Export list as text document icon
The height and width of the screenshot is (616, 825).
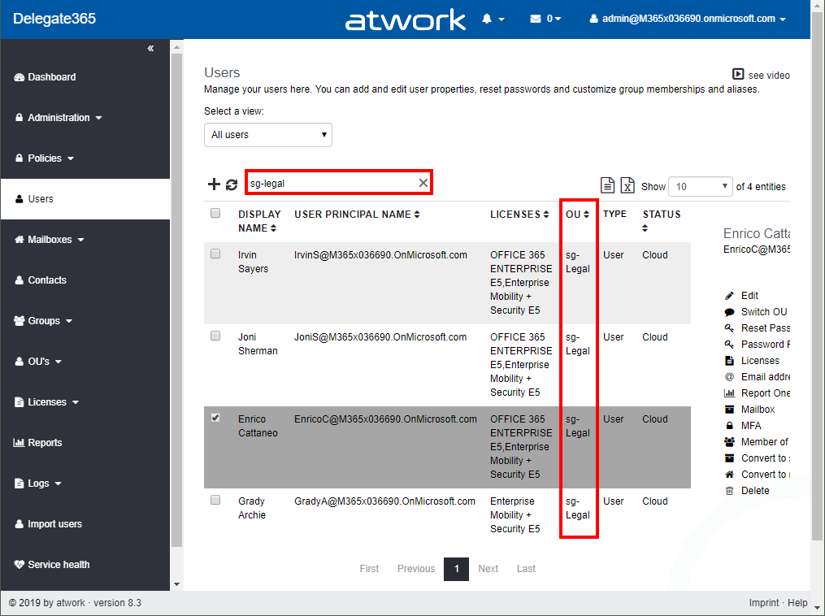click(607, 185)
